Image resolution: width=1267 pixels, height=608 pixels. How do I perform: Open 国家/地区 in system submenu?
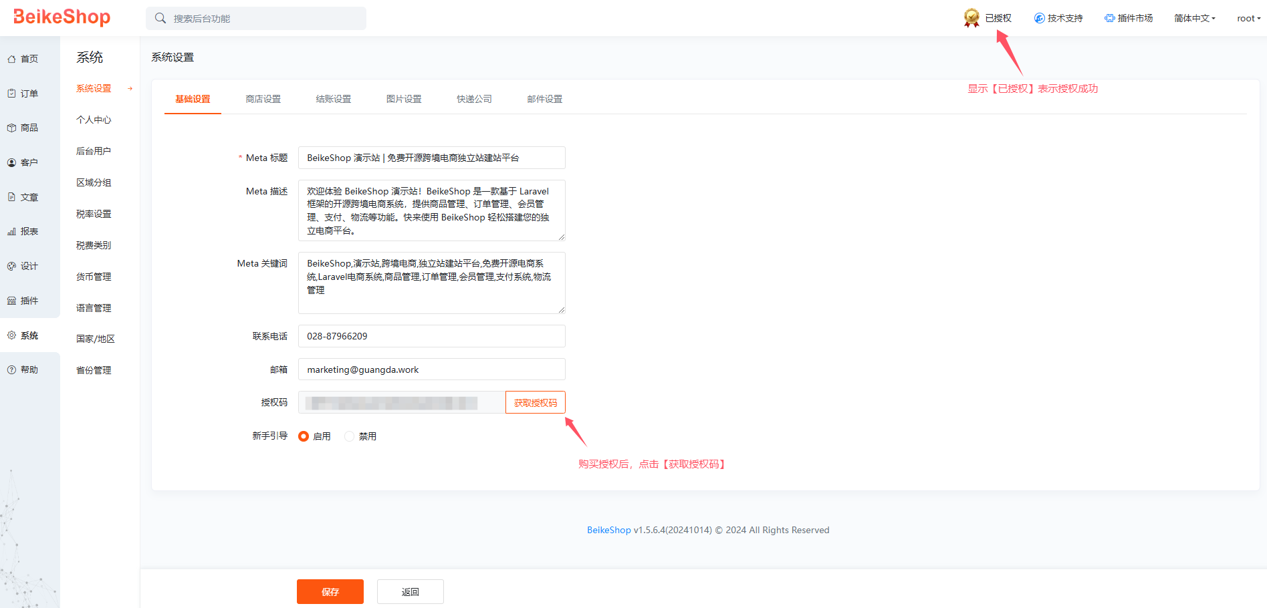click(x=96, y=339)
